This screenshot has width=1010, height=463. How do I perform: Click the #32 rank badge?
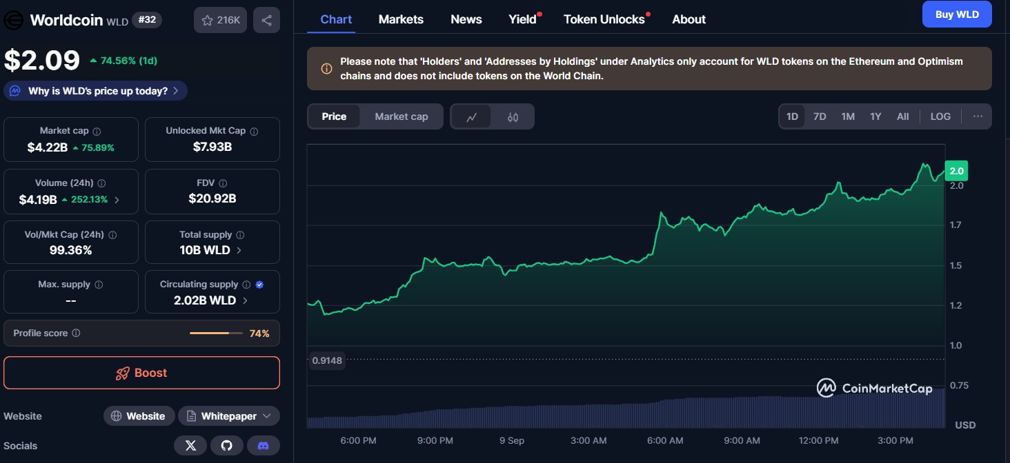click(146, 20)
